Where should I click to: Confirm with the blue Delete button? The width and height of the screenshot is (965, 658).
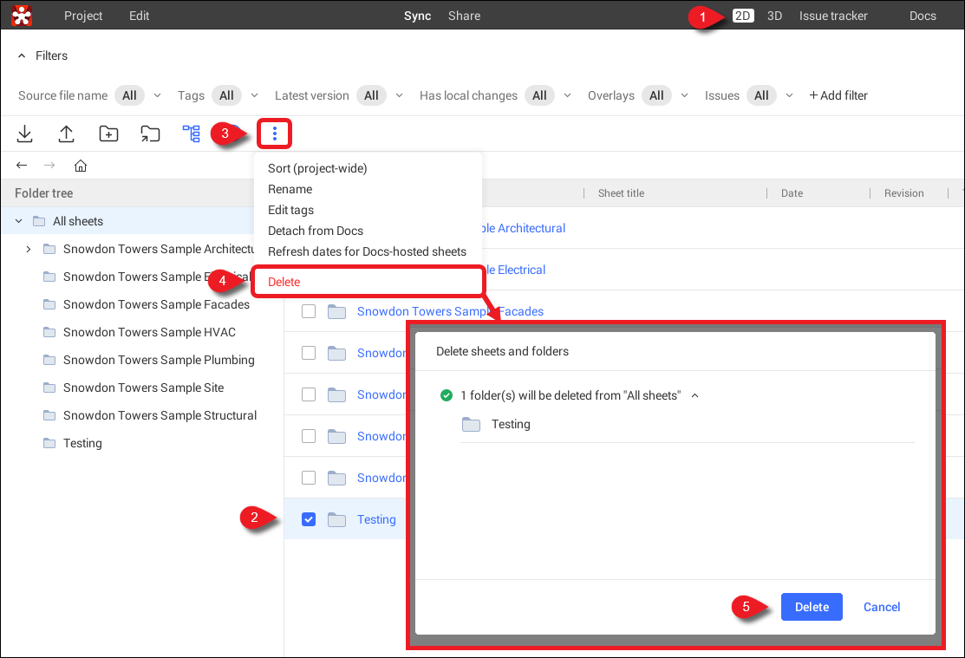[x=812, y=607]
